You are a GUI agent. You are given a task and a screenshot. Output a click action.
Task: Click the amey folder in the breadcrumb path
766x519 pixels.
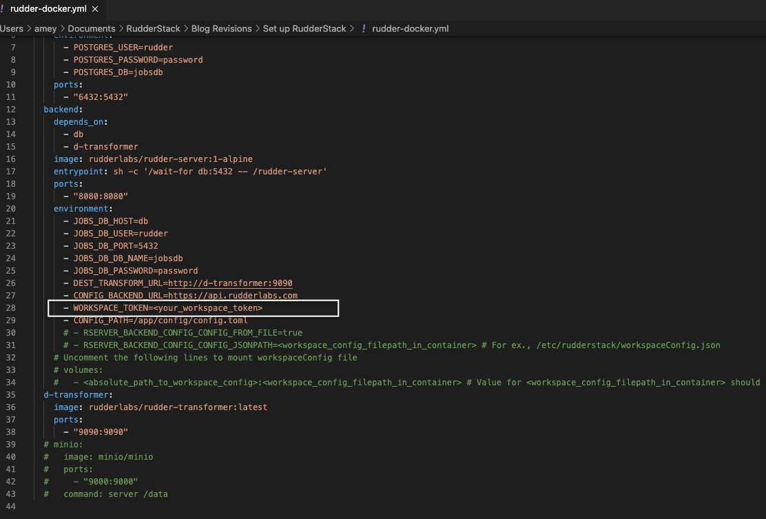[45, 28]
